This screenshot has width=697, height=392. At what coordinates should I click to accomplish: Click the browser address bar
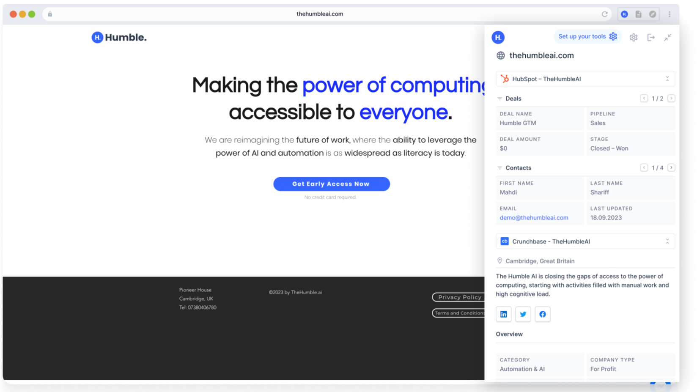tap(320, 14)
